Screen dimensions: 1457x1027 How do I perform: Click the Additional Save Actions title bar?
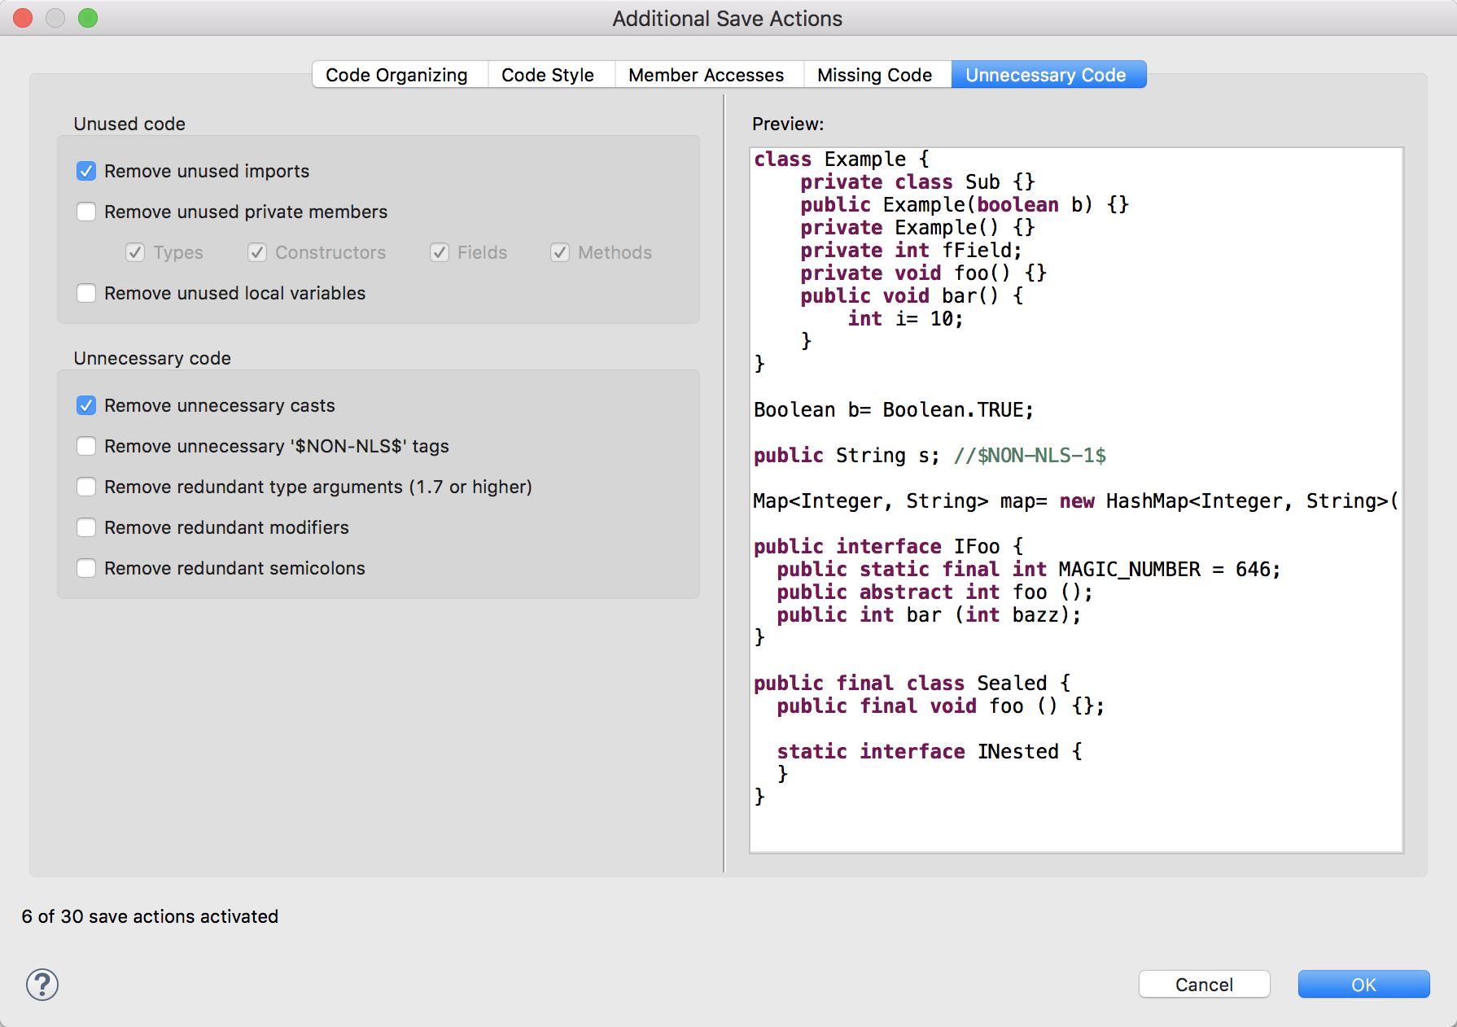(727, 18)
